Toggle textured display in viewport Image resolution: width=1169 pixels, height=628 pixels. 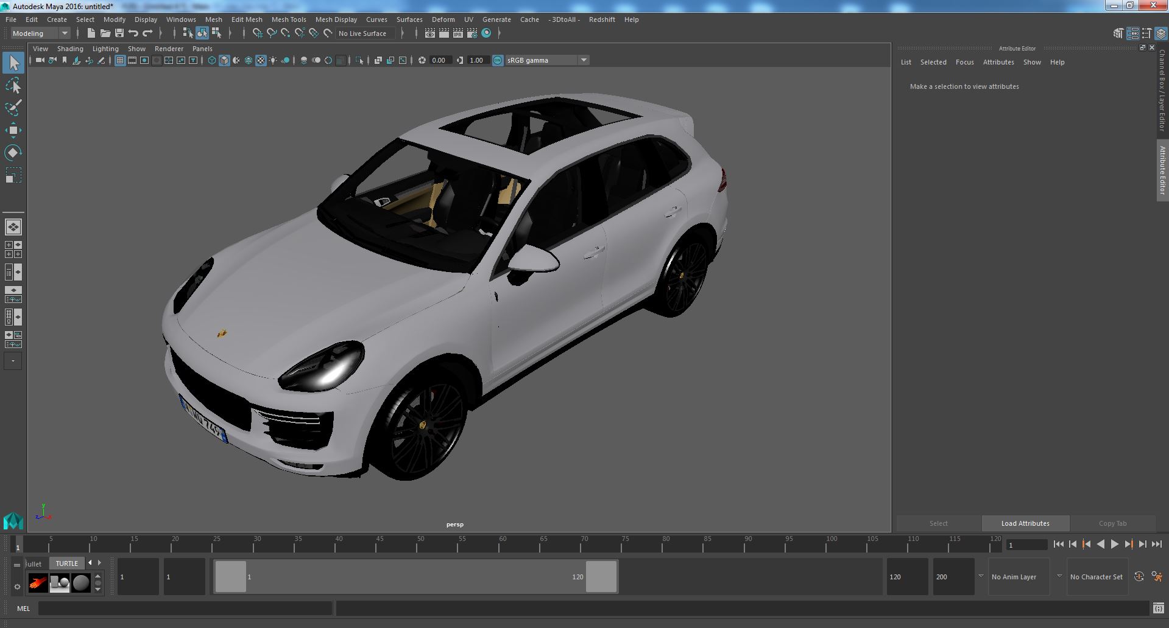261,60
